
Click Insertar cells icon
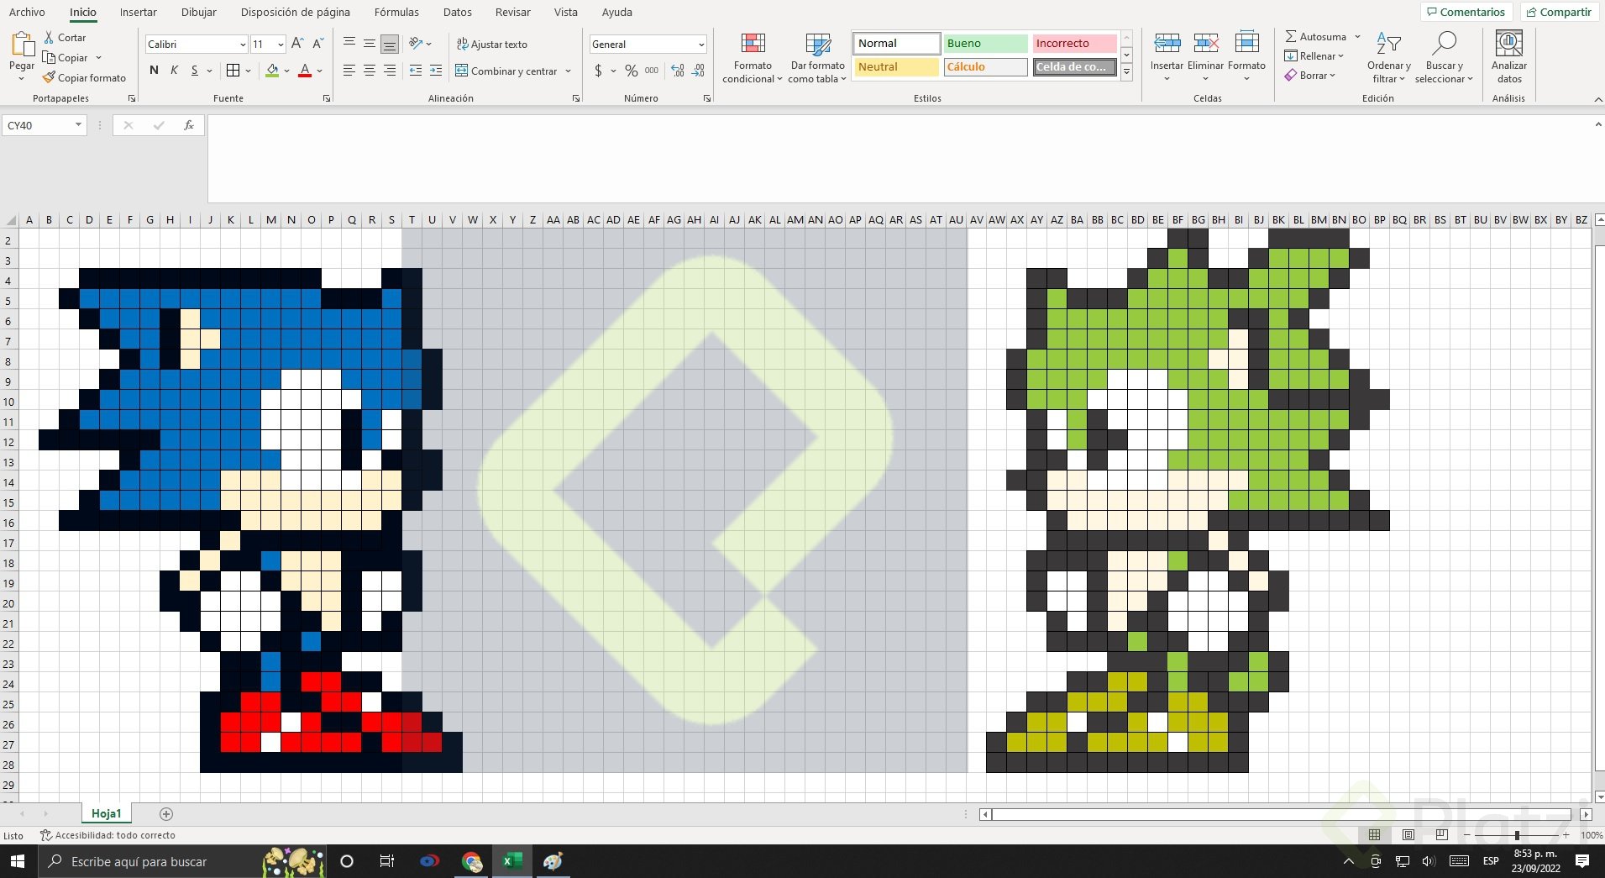(x=1167, y=45)
